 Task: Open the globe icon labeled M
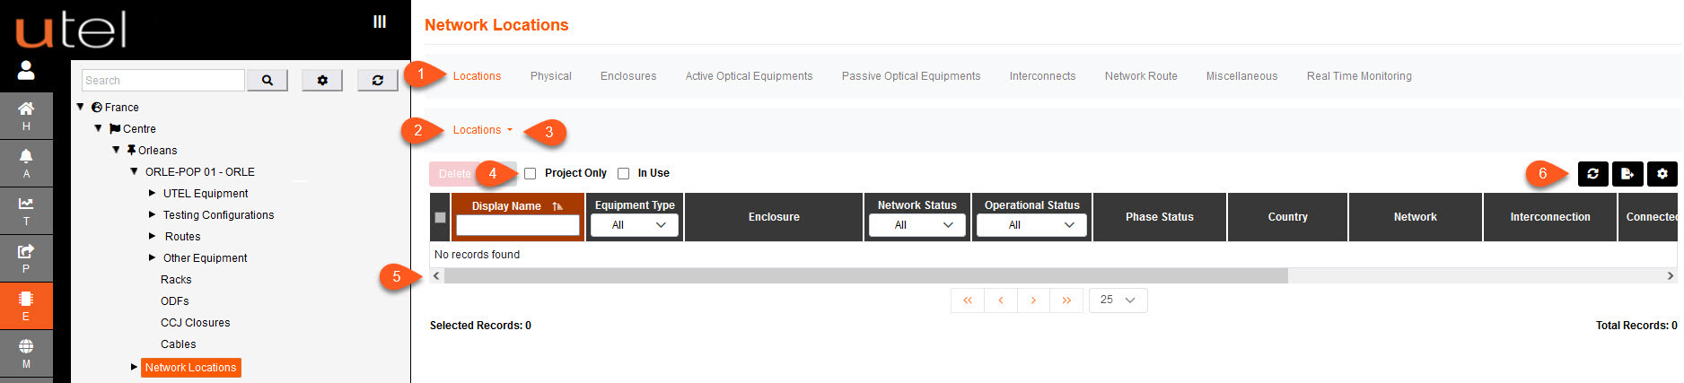pos(26,353)
